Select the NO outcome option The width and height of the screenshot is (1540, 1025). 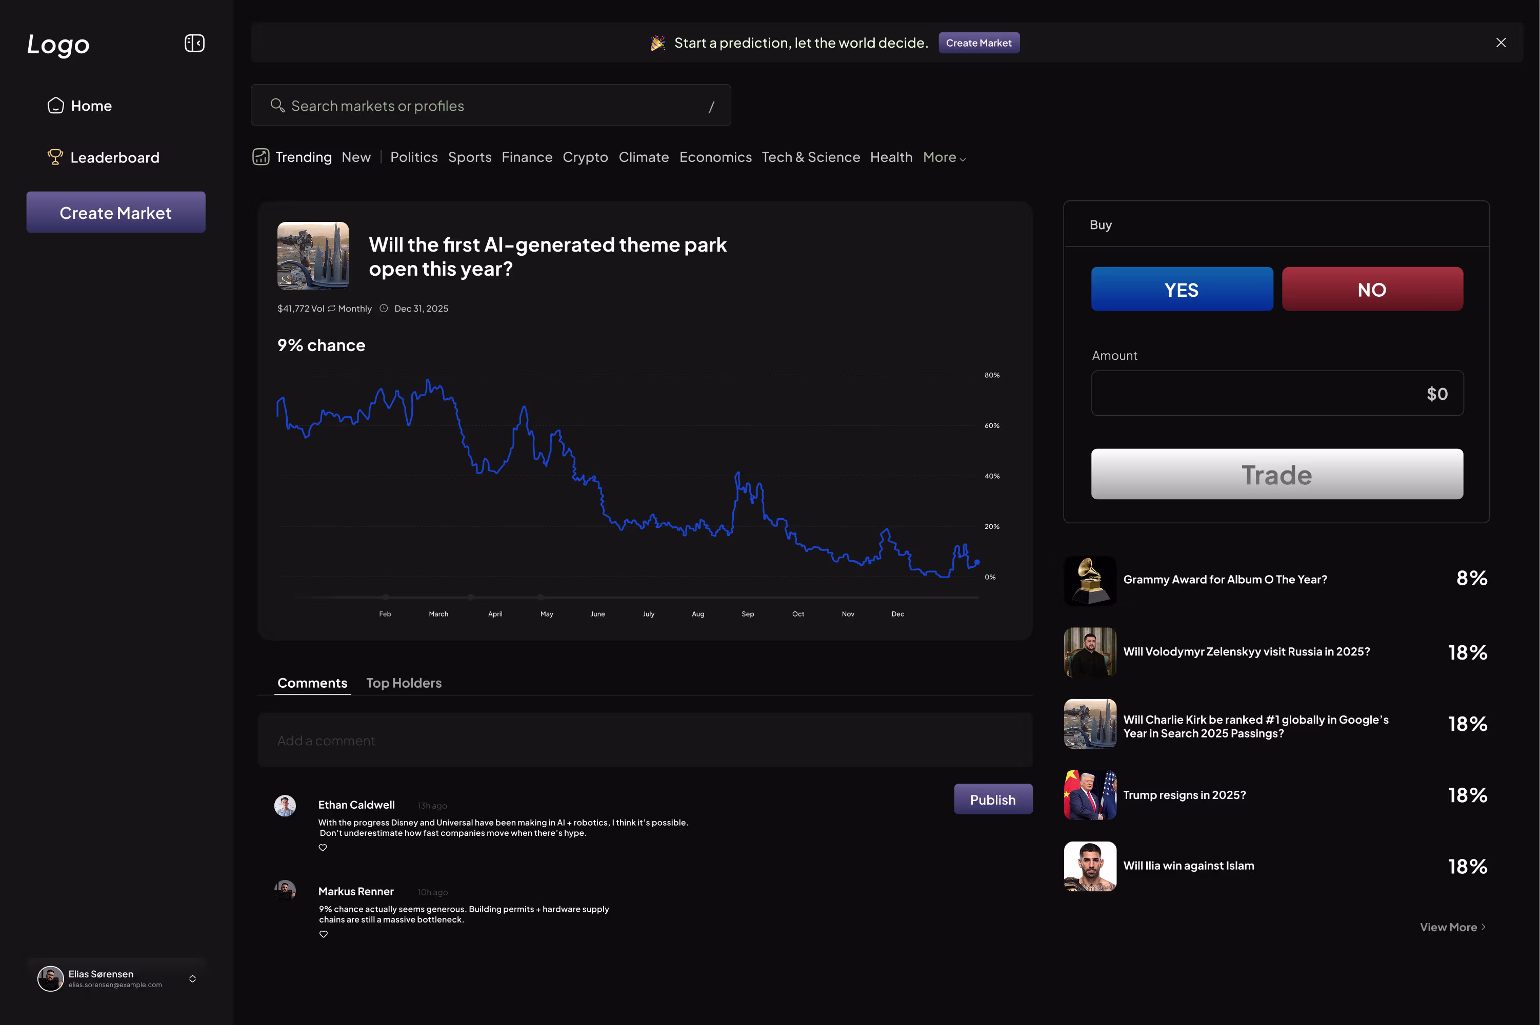pos(1372,289)
